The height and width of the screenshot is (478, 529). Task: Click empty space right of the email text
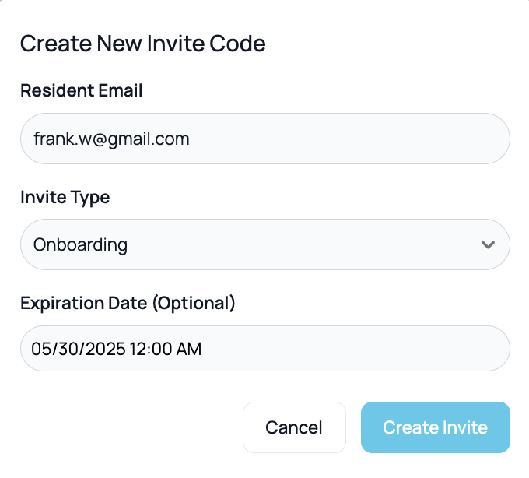click(350, 139)
